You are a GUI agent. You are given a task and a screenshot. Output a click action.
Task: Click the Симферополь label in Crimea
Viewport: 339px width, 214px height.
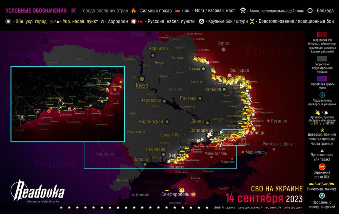[x=176, y=194]
